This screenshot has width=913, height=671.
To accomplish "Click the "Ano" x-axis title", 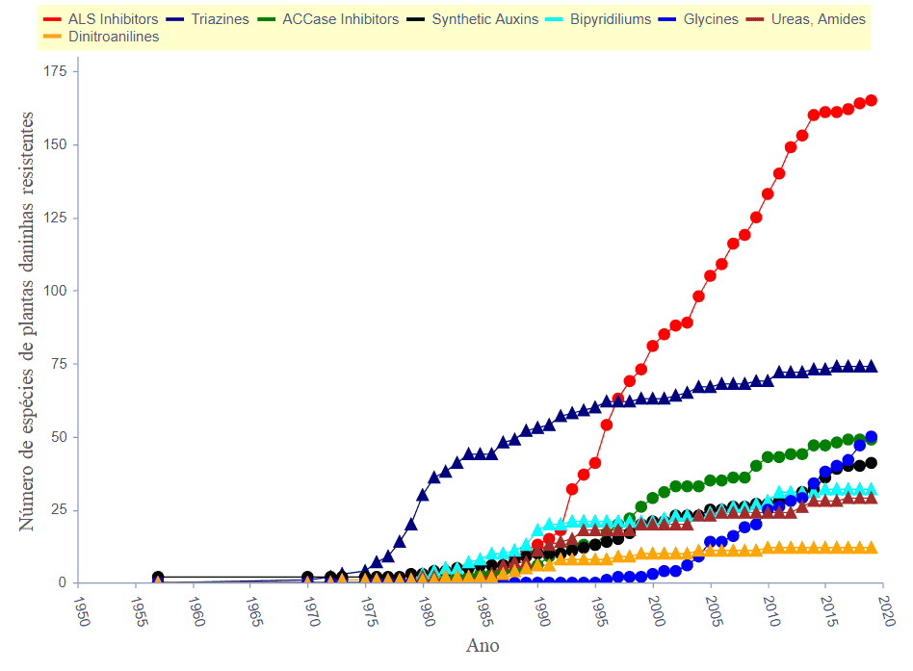I will (483, 645).
